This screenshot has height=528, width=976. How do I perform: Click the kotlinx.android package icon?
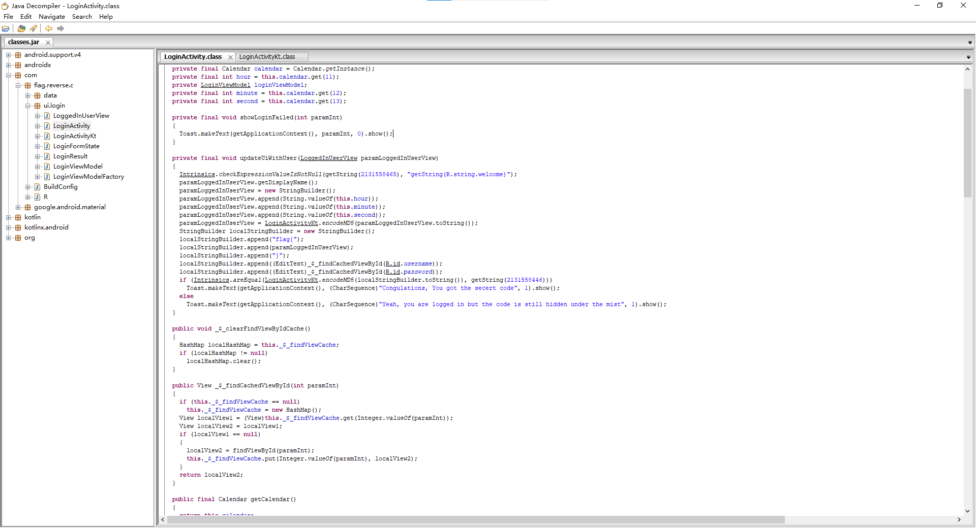click(x=18, y=227)
